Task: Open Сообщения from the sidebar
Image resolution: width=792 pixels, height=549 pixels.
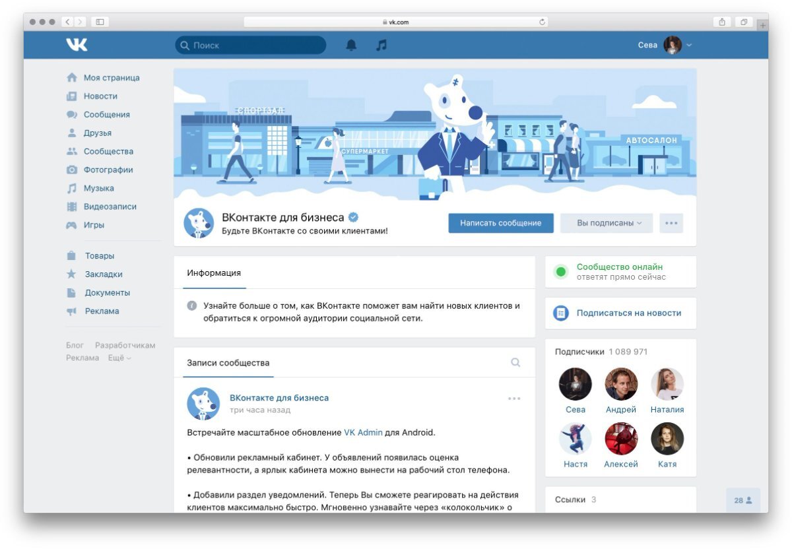Action: click(x=105, y=114)
